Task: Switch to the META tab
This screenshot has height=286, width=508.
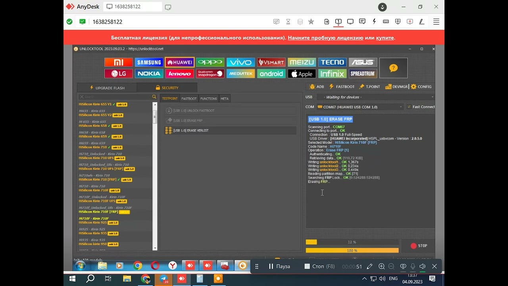Action: click(225, 99)
